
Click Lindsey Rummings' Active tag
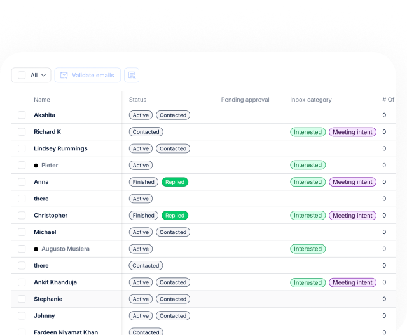point(141,148)
